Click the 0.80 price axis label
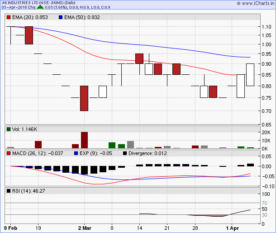The height and width of the screenshot is (233, 276). 266,86
